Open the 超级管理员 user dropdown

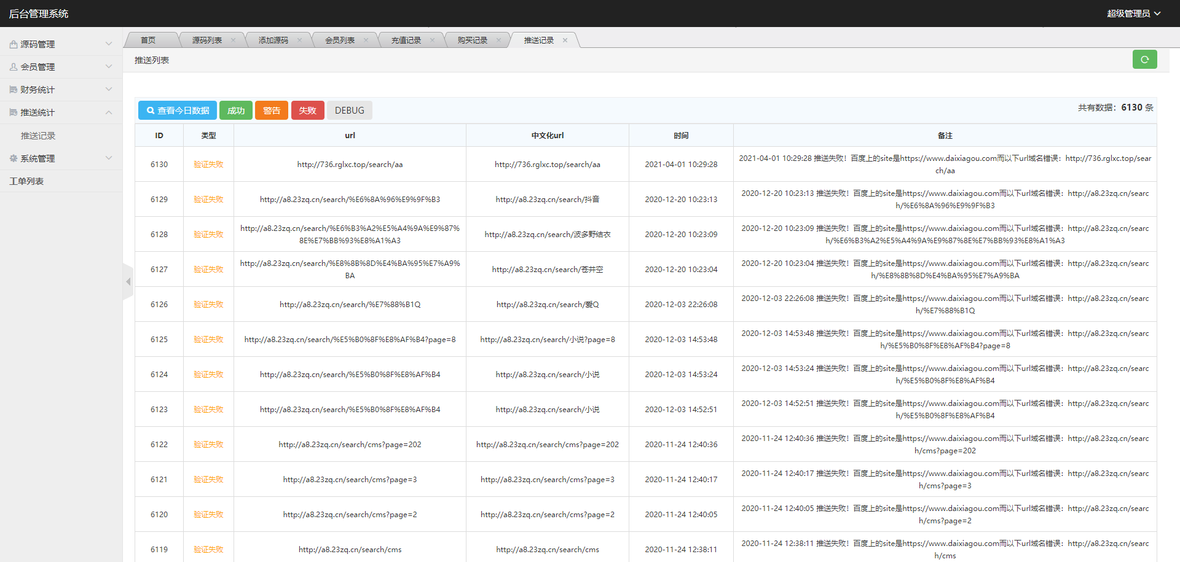[1133, 14]
